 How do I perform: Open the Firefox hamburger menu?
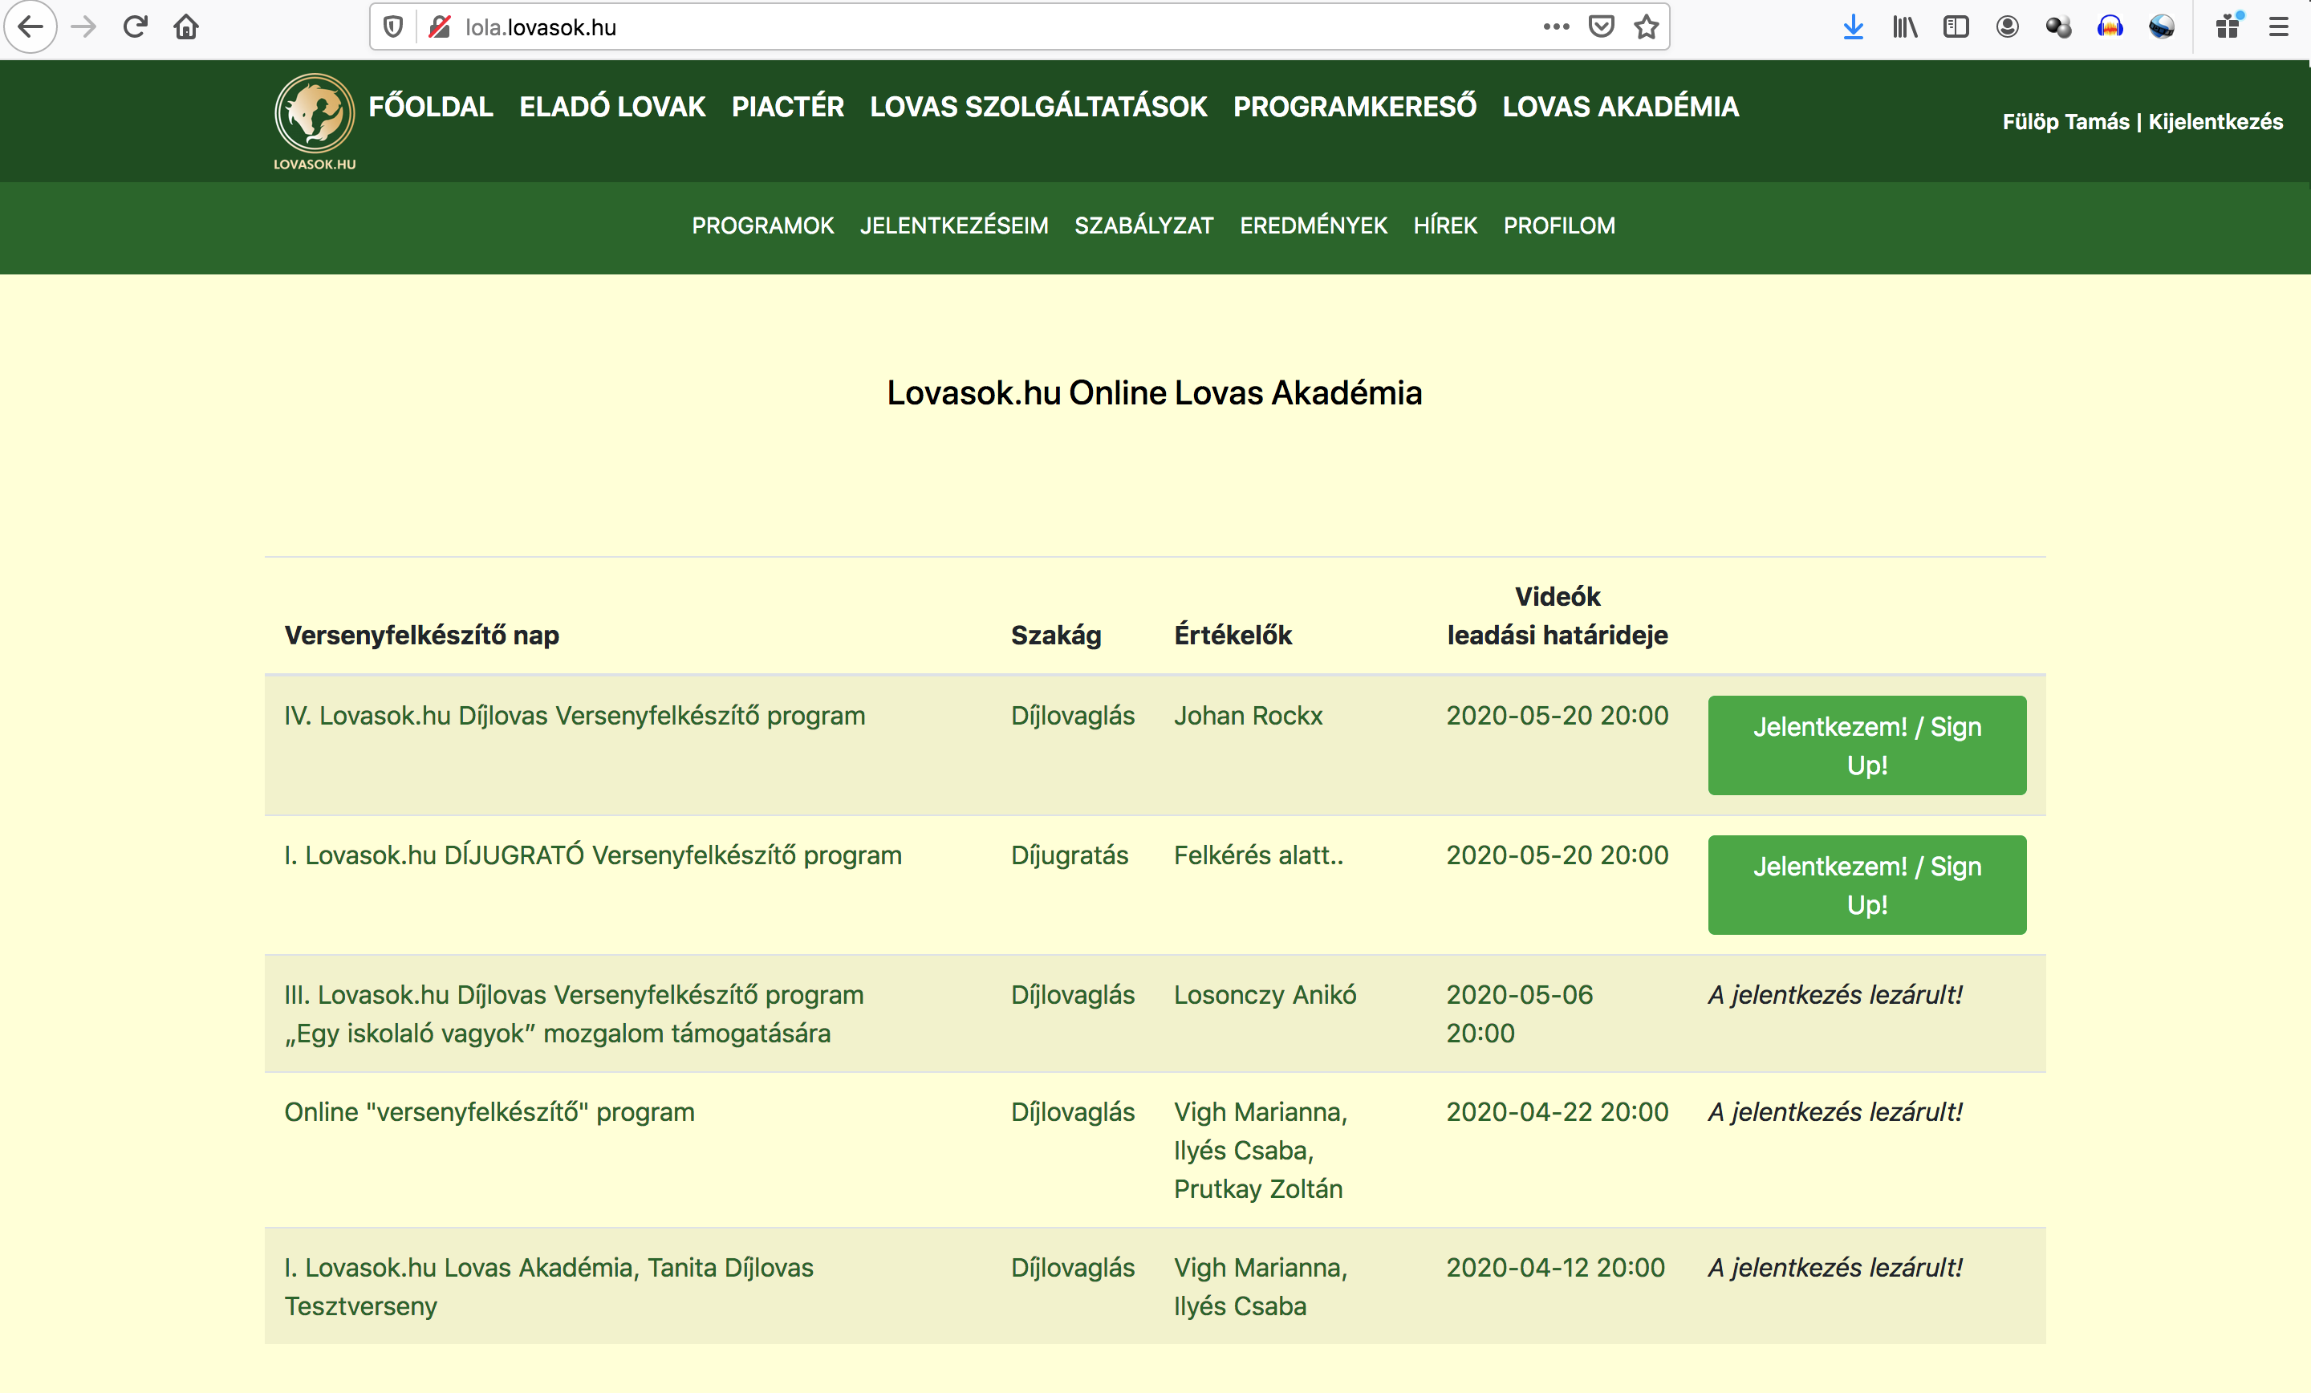point(2278,27)
